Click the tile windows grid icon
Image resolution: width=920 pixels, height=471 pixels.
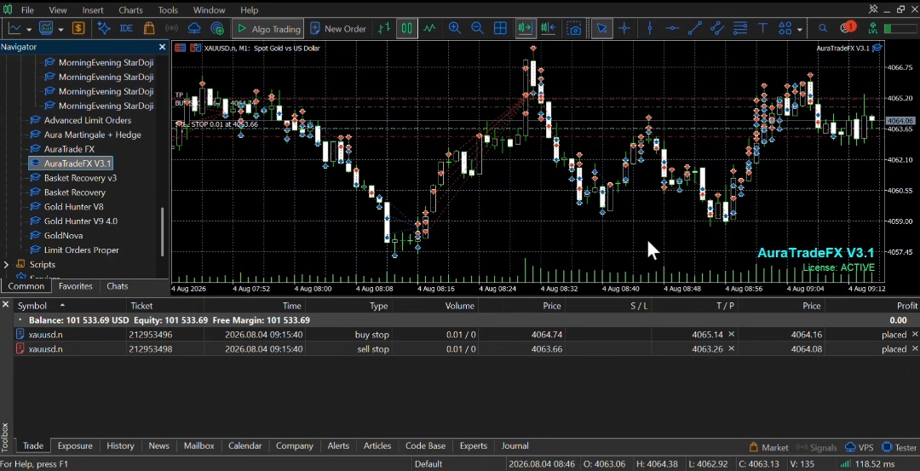click(x=500, y=28)
